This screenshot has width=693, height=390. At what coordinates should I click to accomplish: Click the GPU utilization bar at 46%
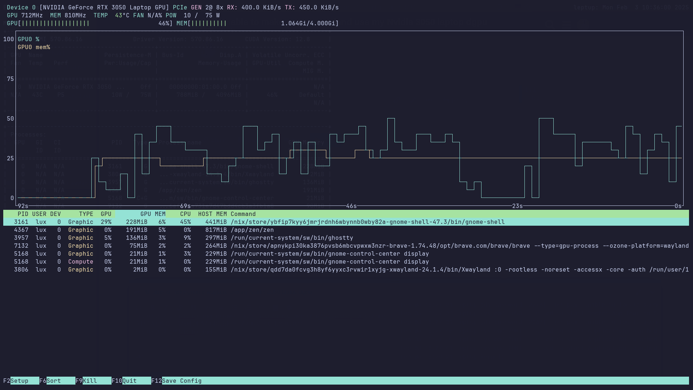(x=90, y=23)
